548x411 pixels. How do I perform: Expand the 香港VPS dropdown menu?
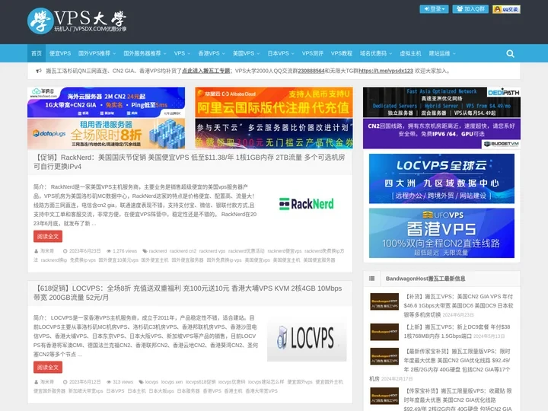[x=212, y=53]
